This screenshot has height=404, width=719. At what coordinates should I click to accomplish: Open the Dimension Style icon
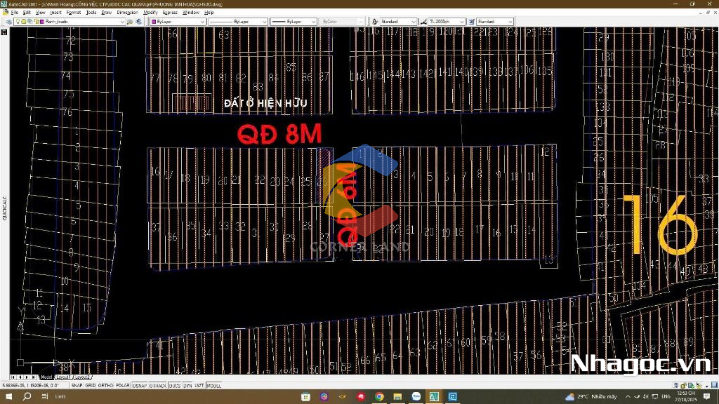coord(423,22)
